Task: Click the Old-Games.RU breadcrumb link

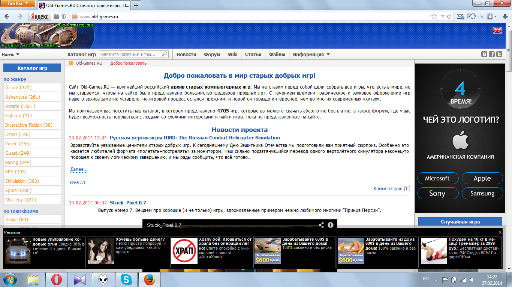Action: pos(89,63)
